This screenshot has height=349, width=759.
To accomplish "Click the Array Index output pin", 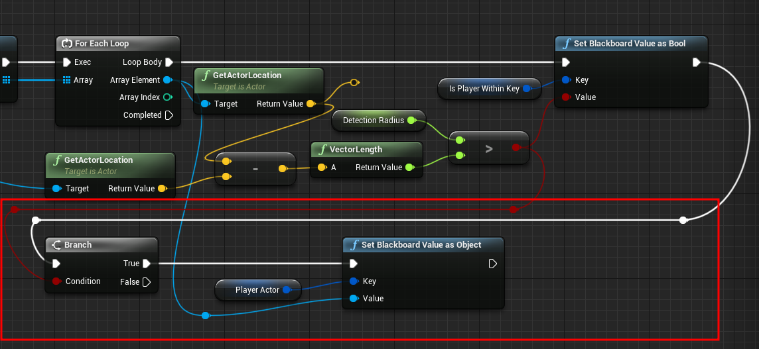I will [x=167, y=97].
